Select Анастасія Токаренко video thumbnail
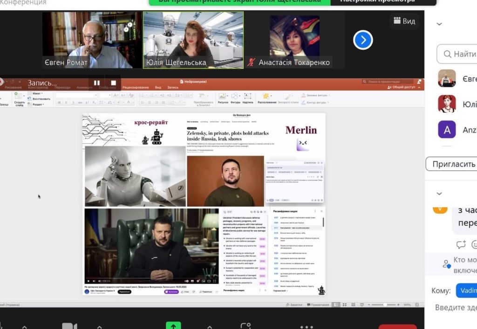The image size is (477, 329). tap(294, 40)
